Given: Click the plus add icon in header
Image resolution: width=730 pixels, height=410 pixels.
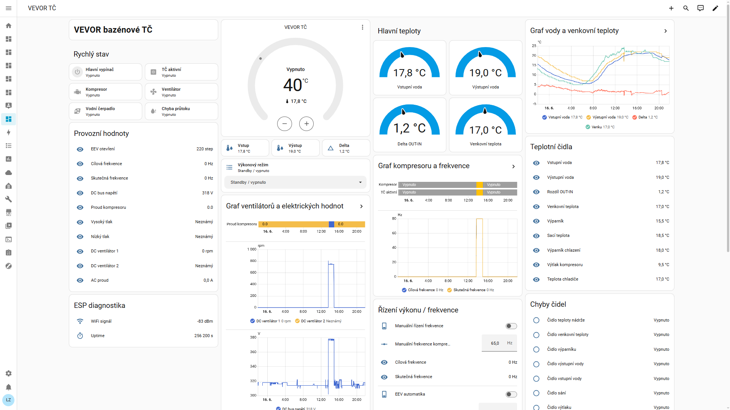Looking at the screenshot, I should point(671,8).
